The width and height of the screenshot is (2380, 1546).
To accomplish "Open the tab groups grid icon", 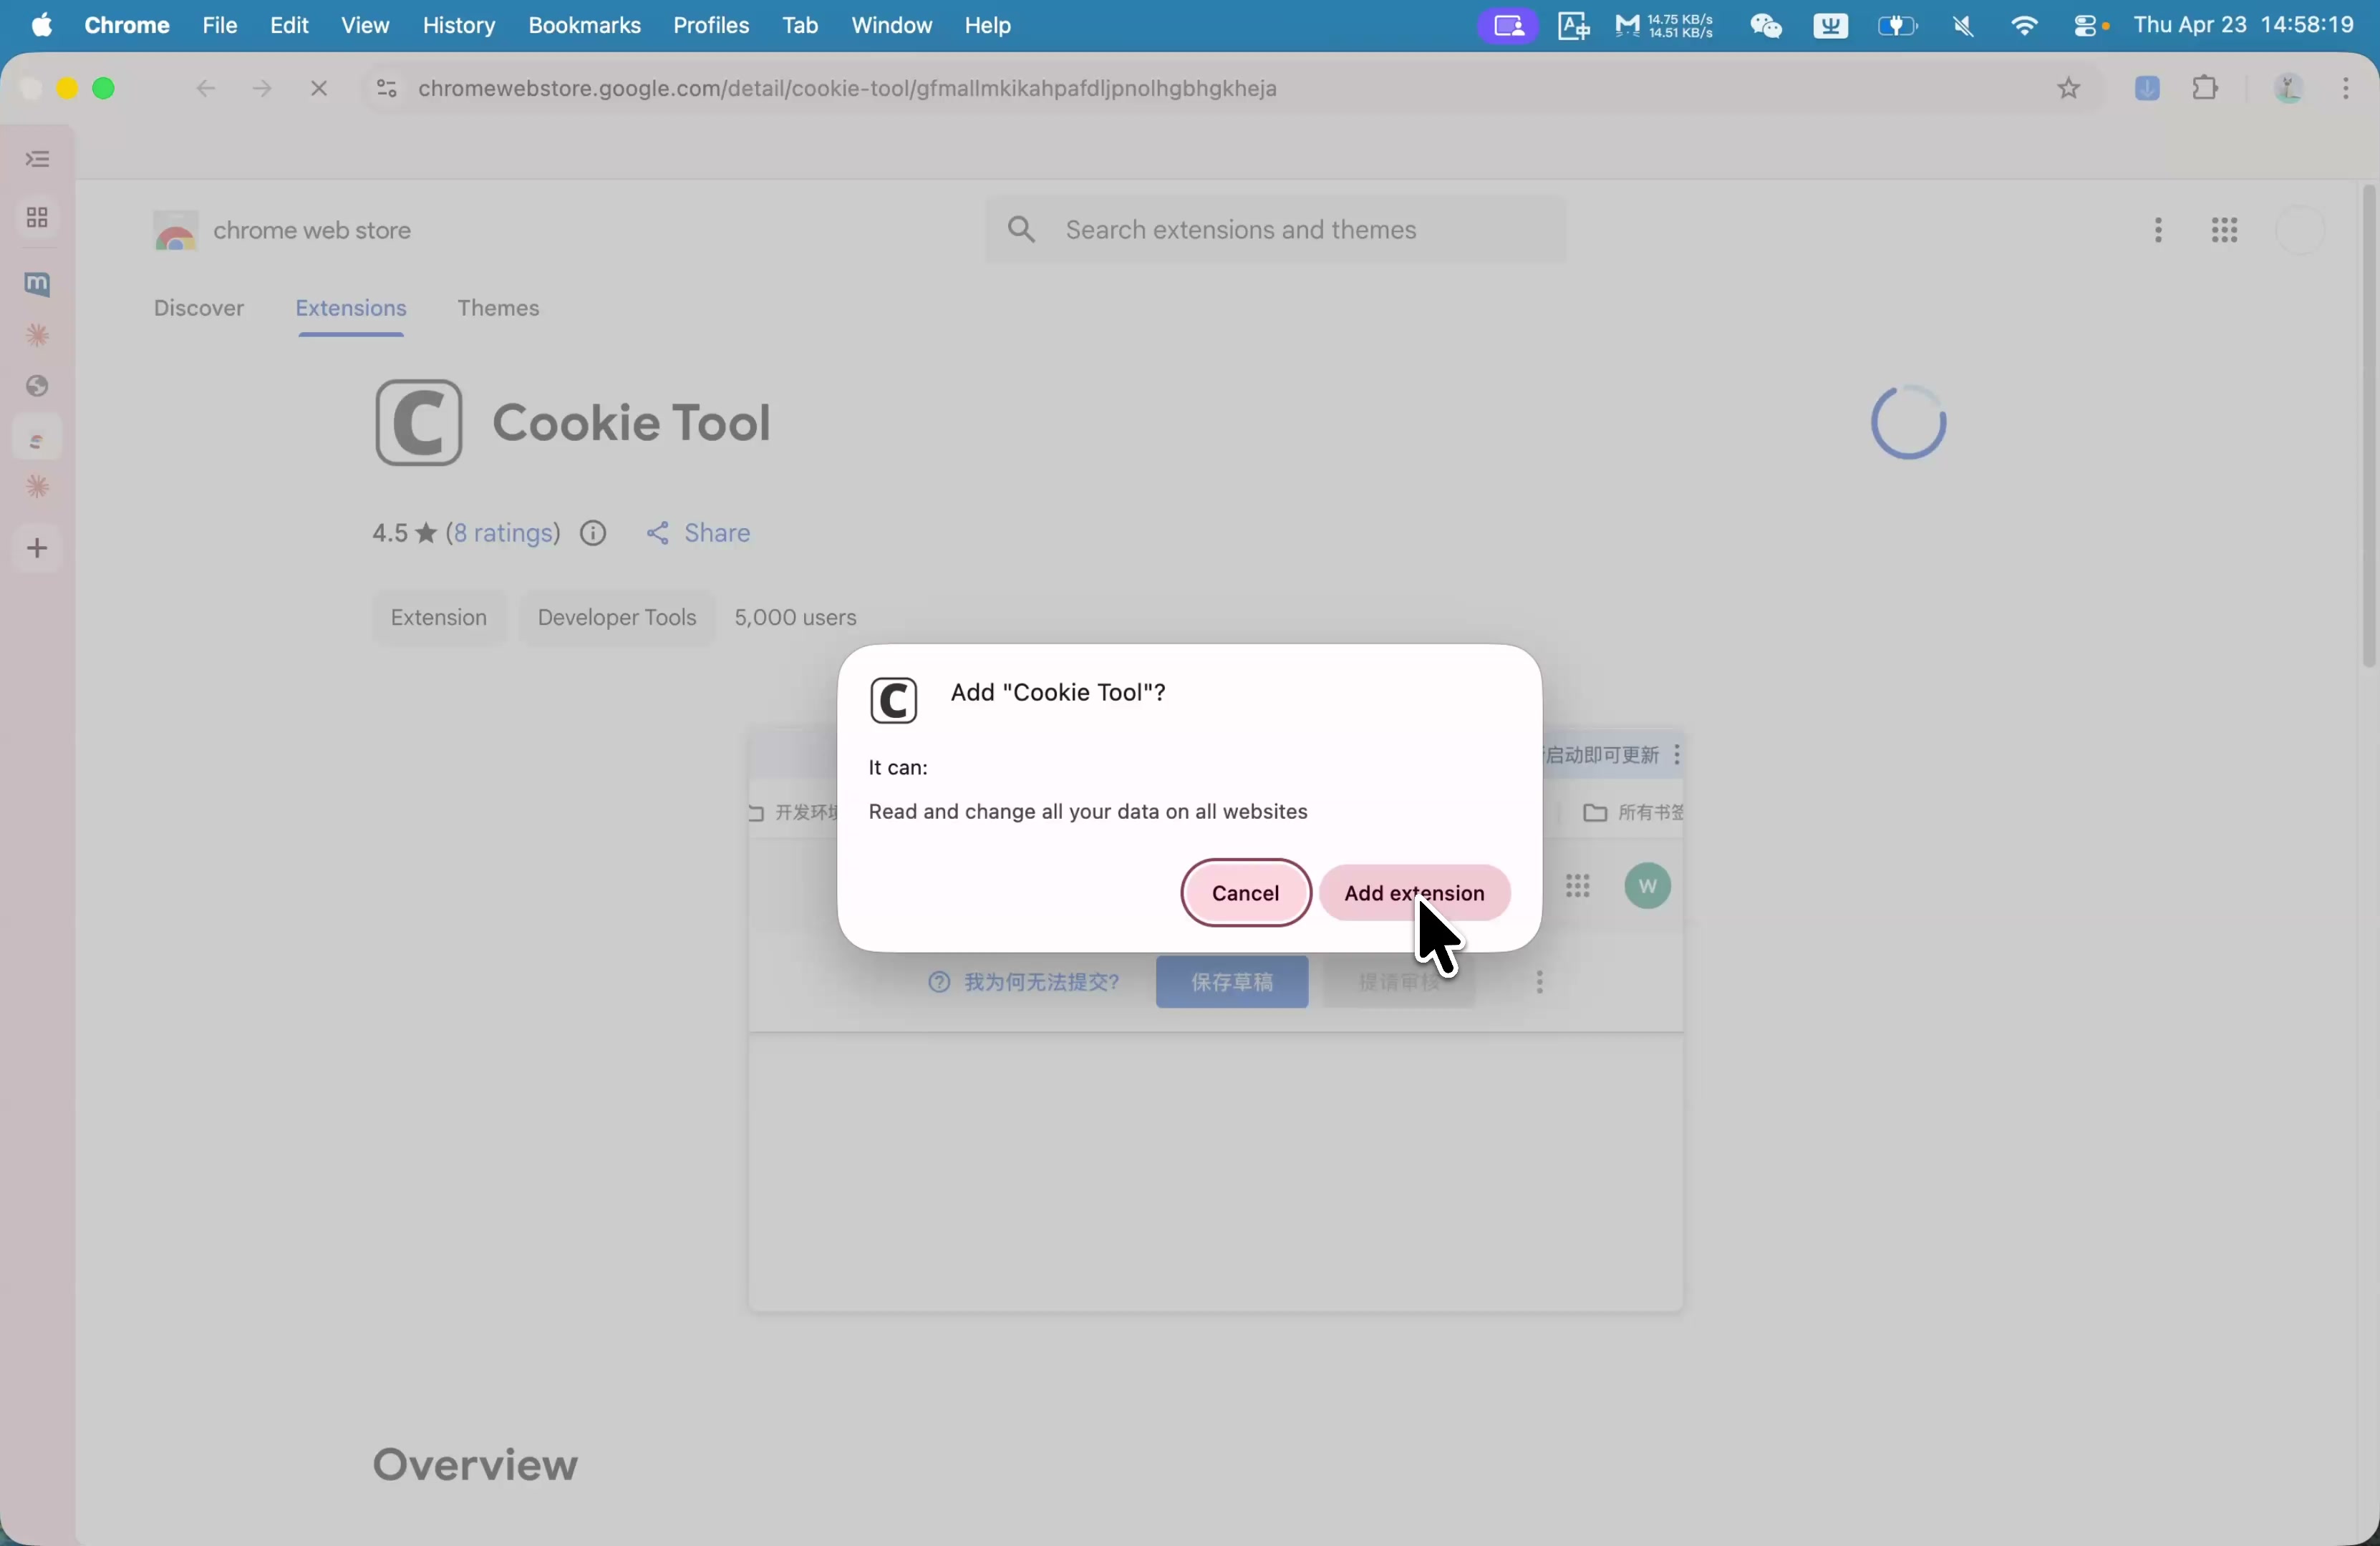I will 38,219.
